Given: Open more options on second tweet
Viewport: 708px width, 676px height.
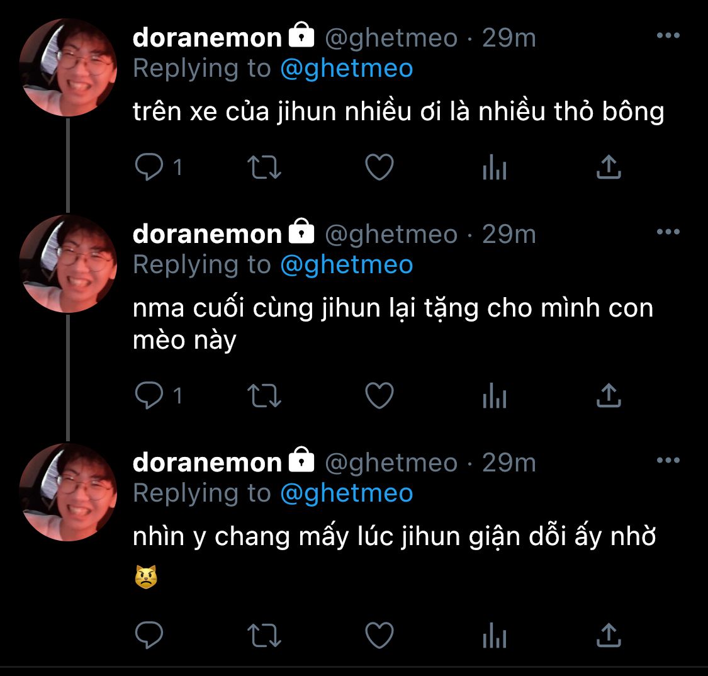Looking at the screenshot, I should click(x=668, y=232).
